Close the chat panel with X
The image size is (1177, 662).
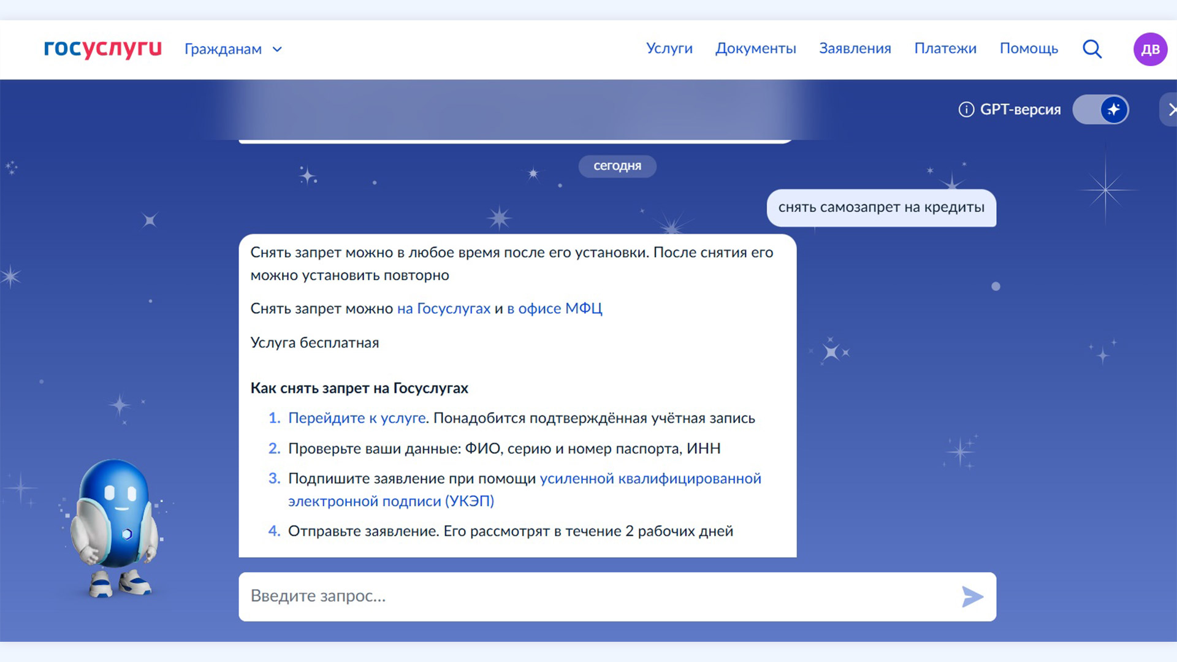1171,109
